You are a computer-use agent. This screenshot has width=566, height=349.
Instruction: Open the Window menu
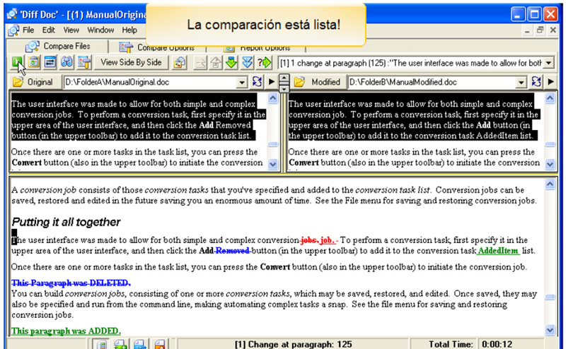tap(100, 30)
